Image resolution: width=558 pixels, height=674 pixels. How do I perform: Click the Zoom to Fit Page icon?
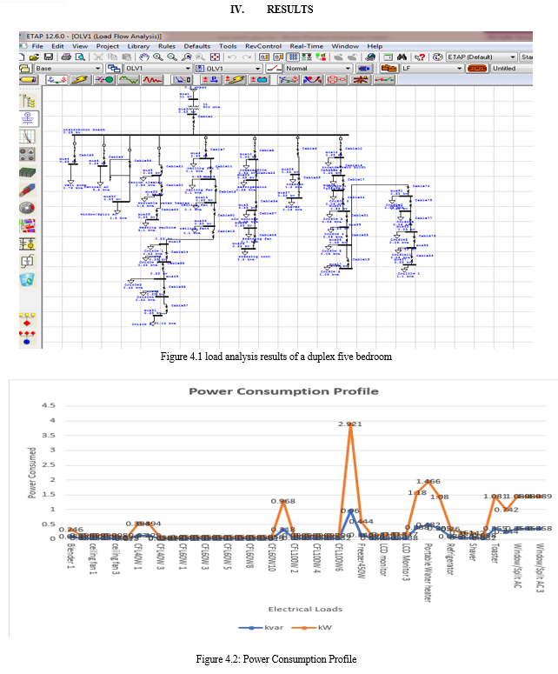click(215, 57)
